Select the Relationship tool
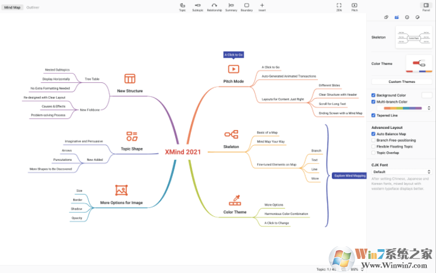Image resolution: width=436 pixels, height=273 pixels. click(x=214, y=6)
